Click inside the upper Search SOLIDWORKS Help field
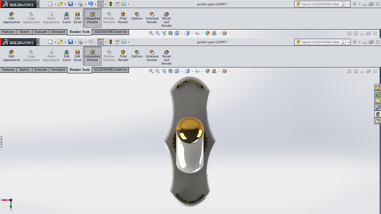This screenshot has width=381, height=214. pyautogui.click(x=320, y=4)
